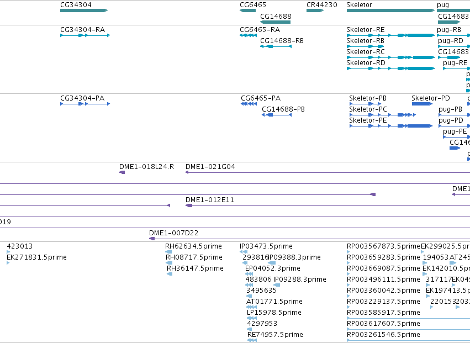Open the RH36147.5prime EST
Viewport: 470px width, 343px height.
click(x=170, y=275)
